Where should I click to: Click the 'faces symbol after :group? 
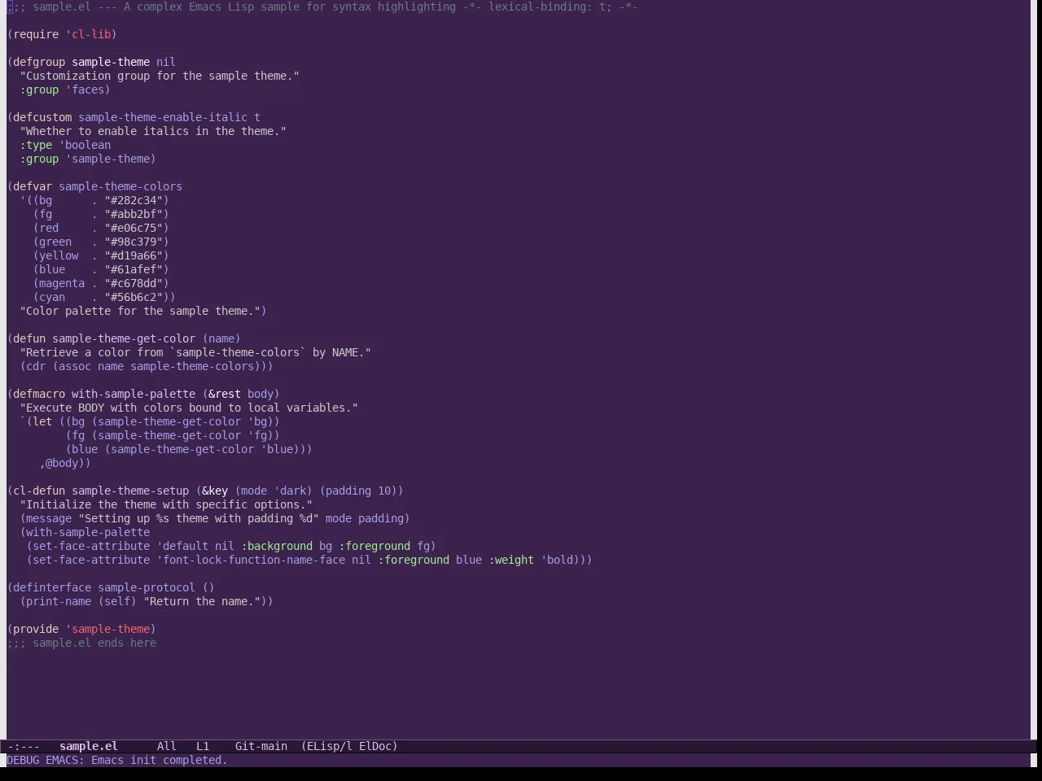tap(85, 89)
